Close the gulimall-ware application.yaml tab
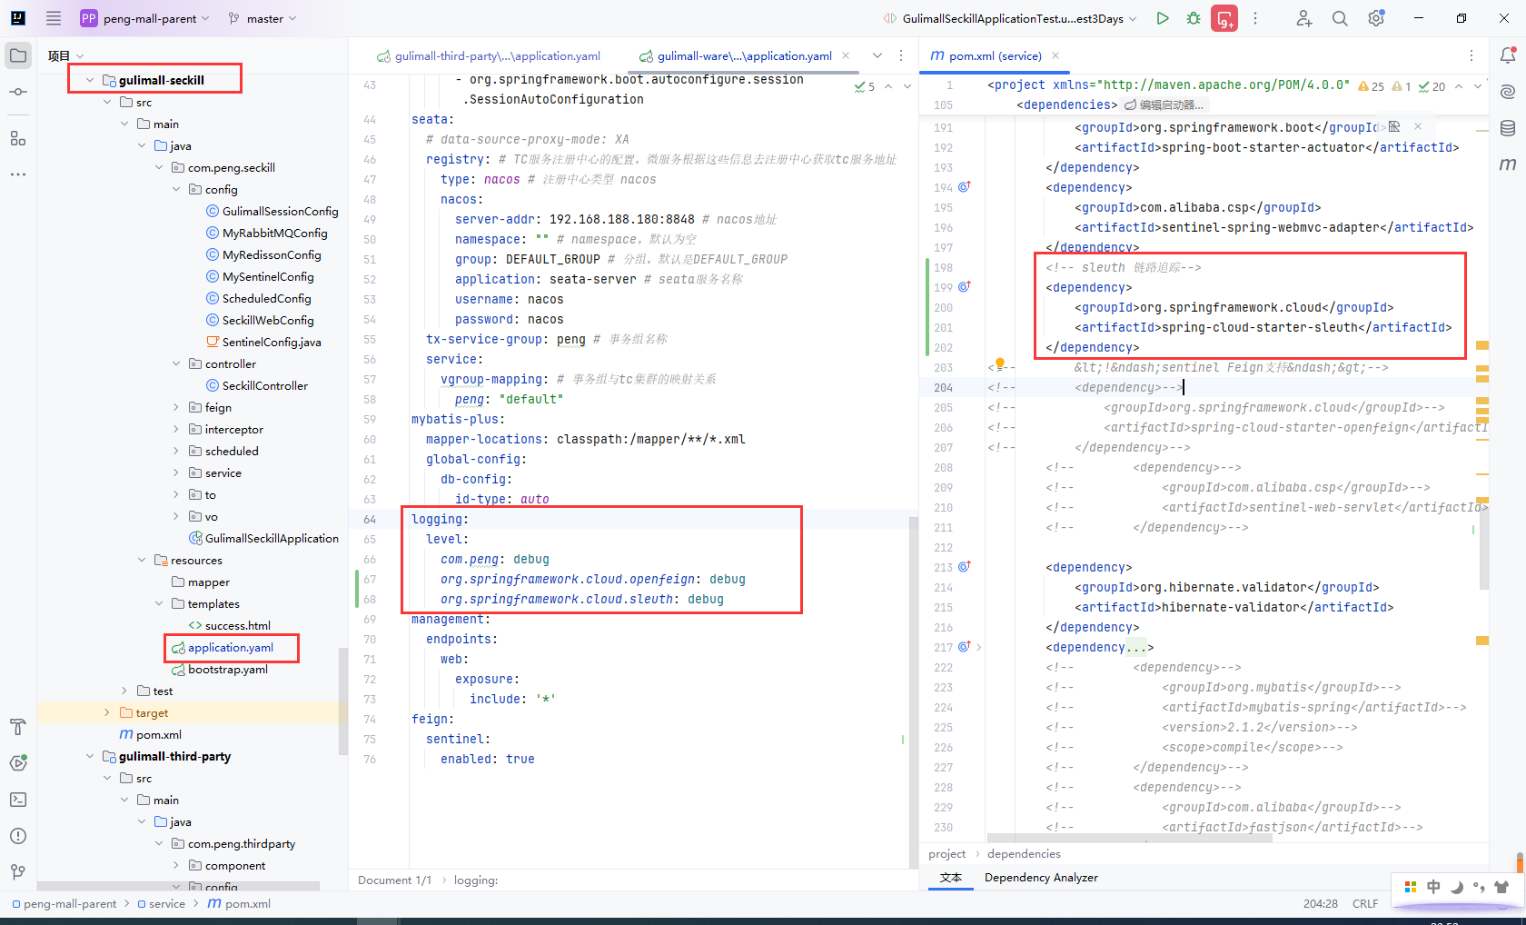The height and width of the screenshot is (925, 1526). [846, 55]
